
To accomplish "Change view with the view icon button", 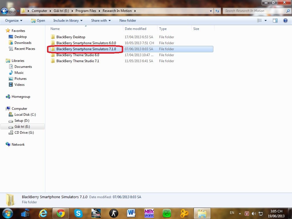I will click(259, 21).
